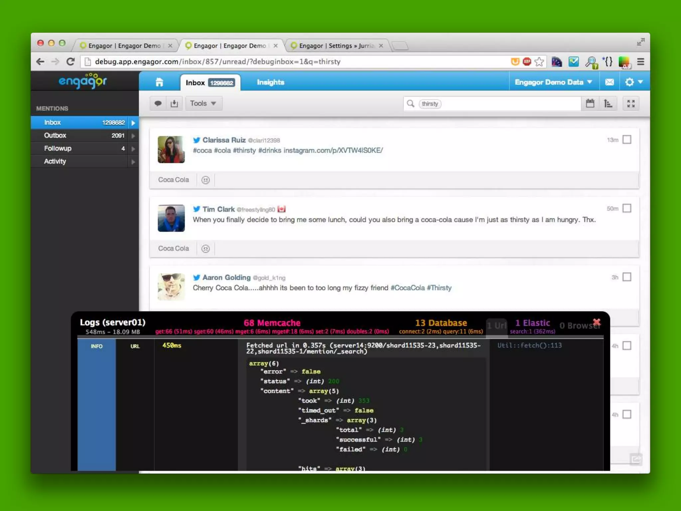This screenshot has width=681, height=511.
Task: Tick the checkbox for Aaron Golding's tweet
Action: 627,277
